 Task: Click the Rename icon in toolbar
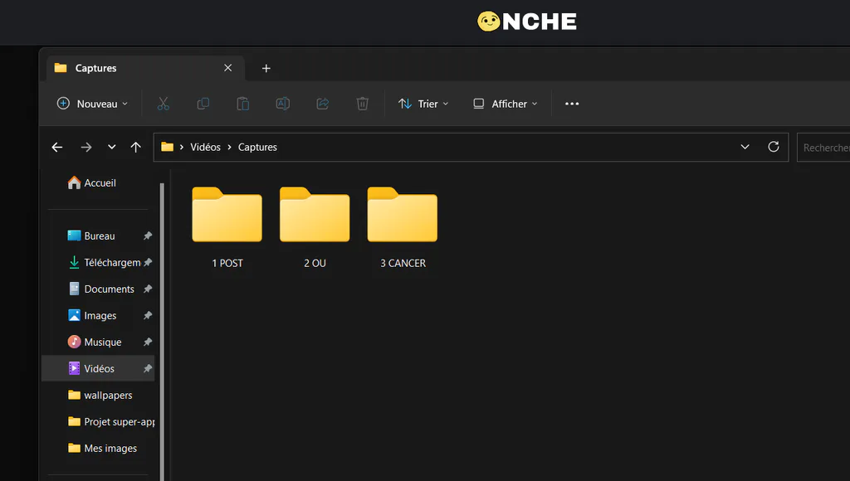(283, 104)
